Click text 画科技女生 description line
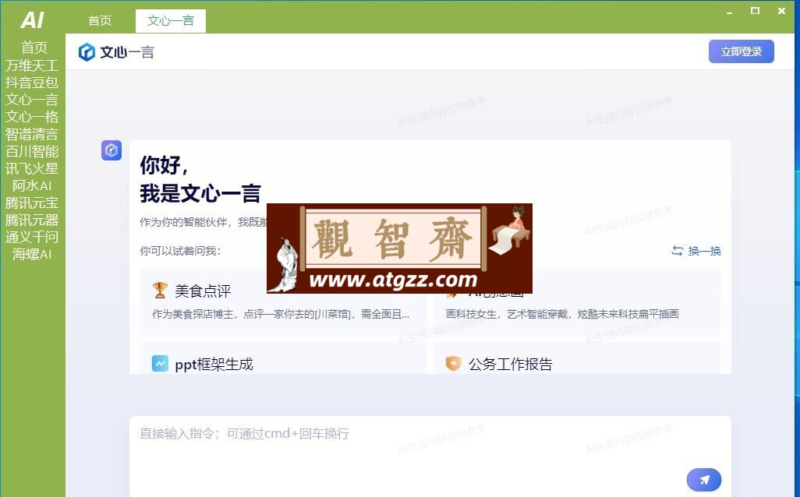Screen dimensions: 800x497 [561, 314]
